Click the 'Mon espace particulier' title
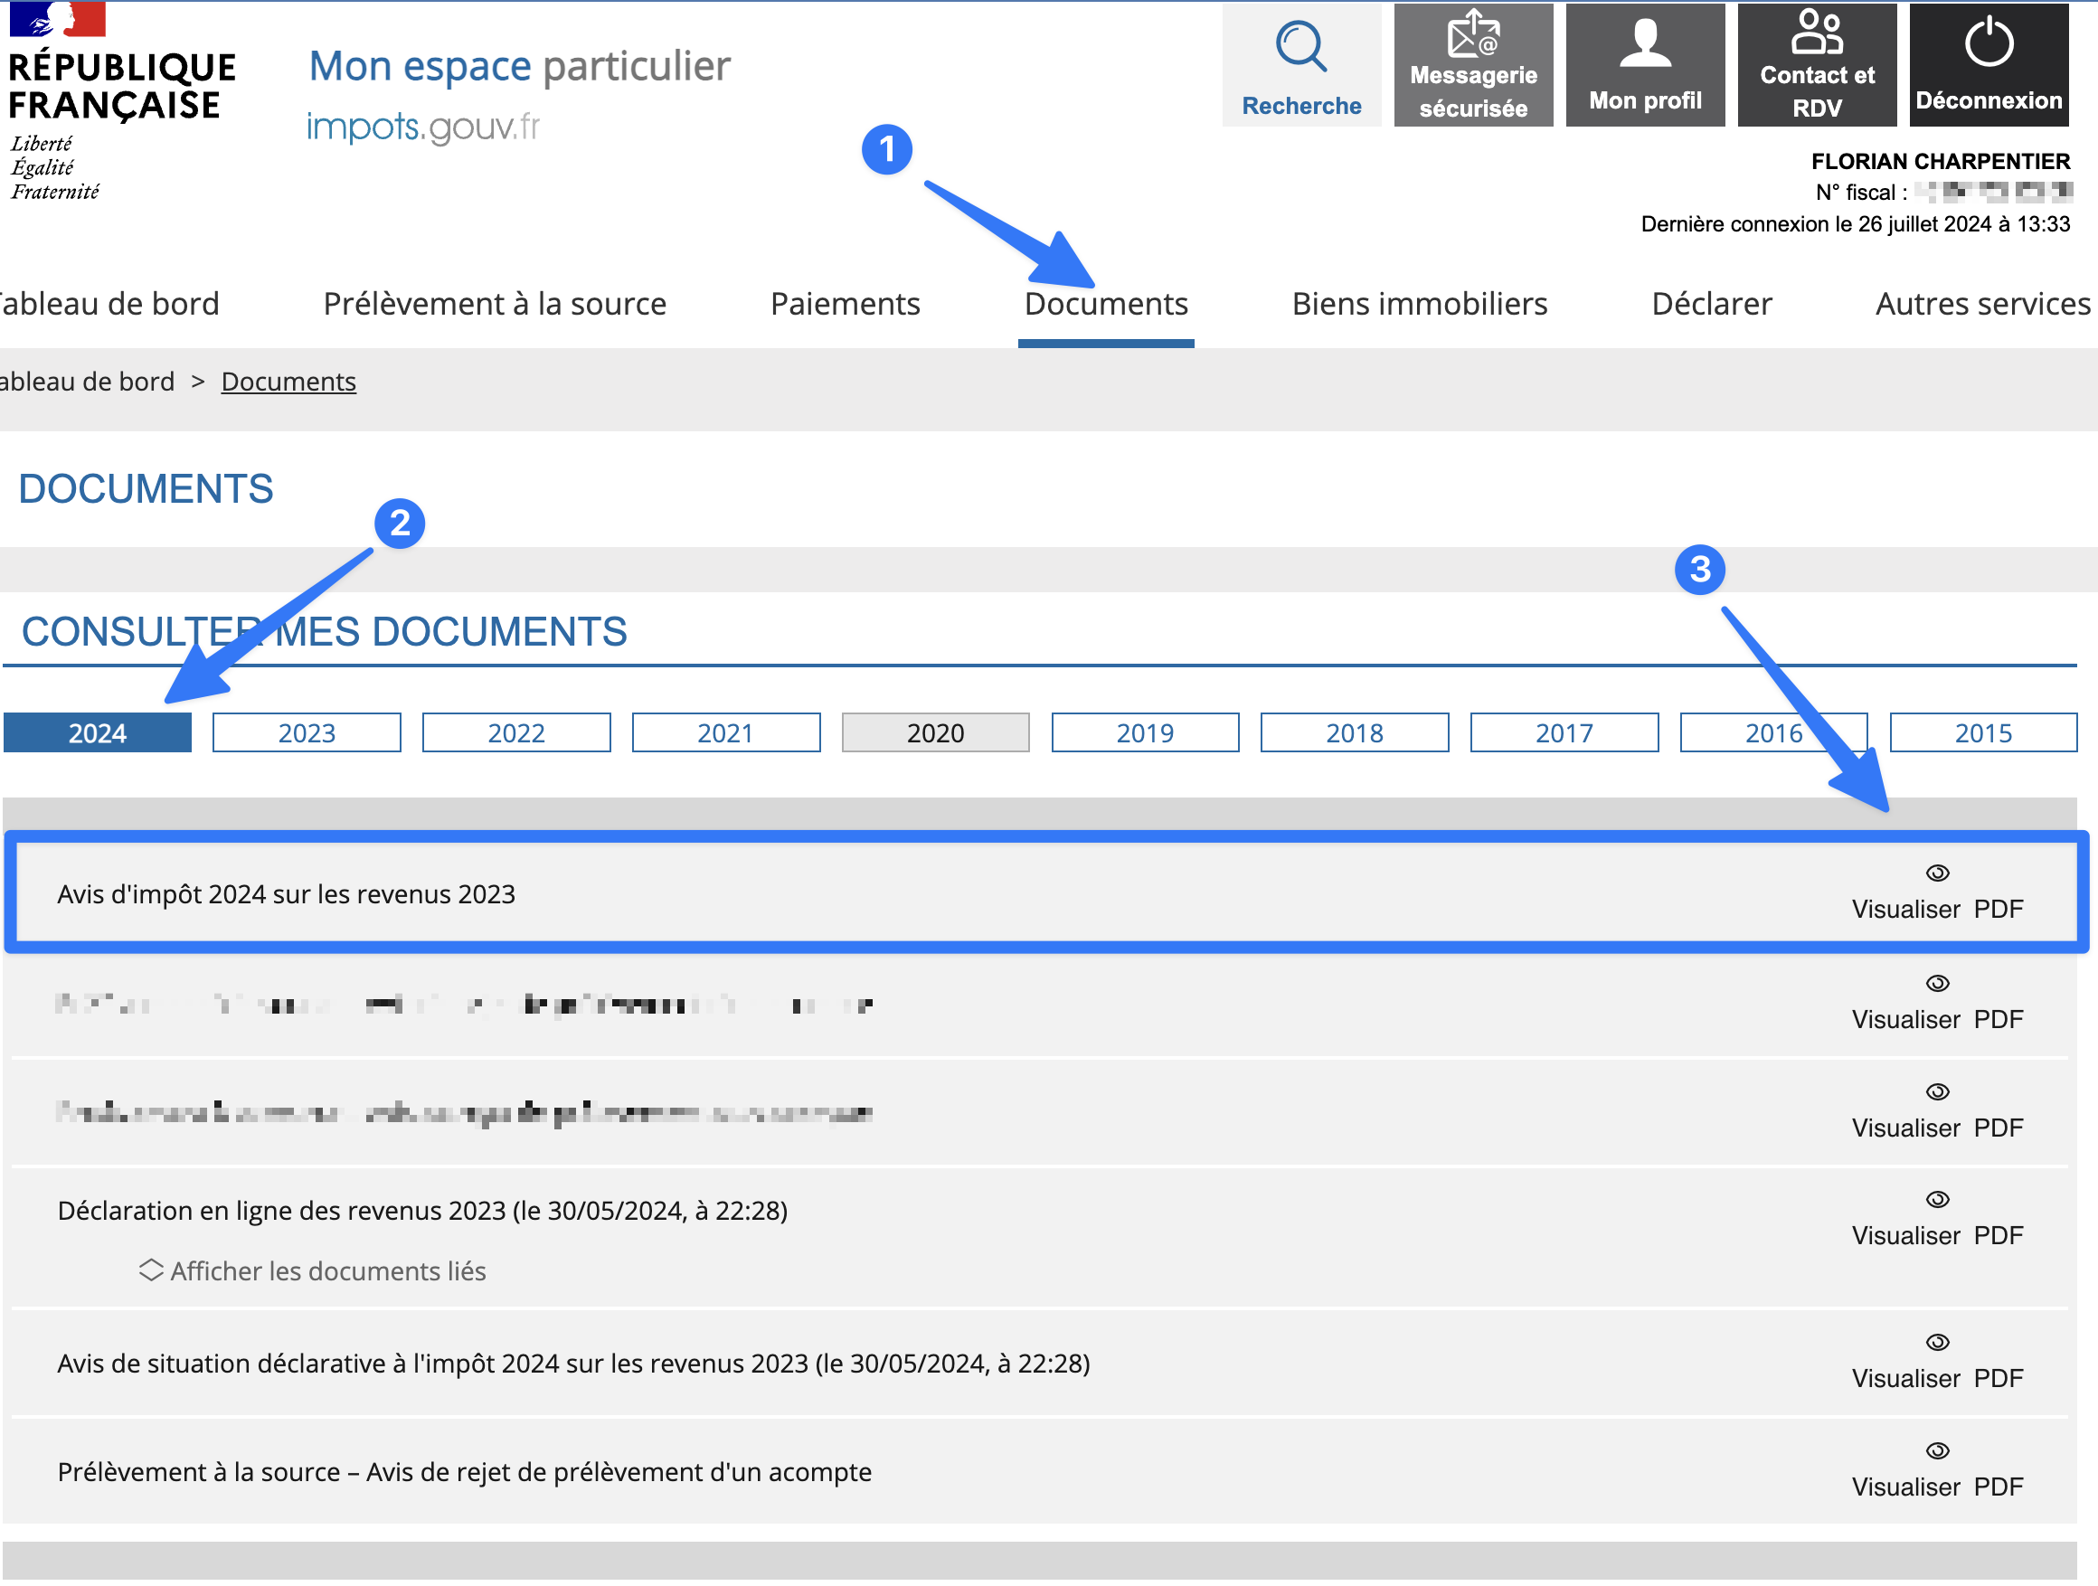Viewport: 2098px width, 1586px height. 520,66
